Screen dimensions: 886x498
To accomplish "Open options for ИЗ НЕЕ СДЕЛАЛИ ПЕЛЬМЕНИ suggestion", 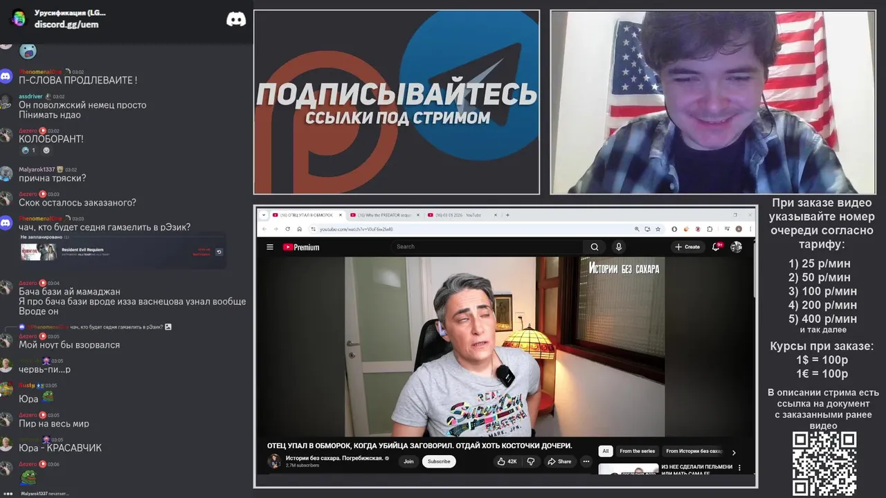I will point(739,468).
